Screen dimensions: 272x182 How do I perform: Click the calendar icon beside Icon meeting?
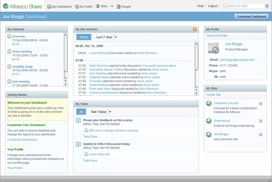(9, 81)
